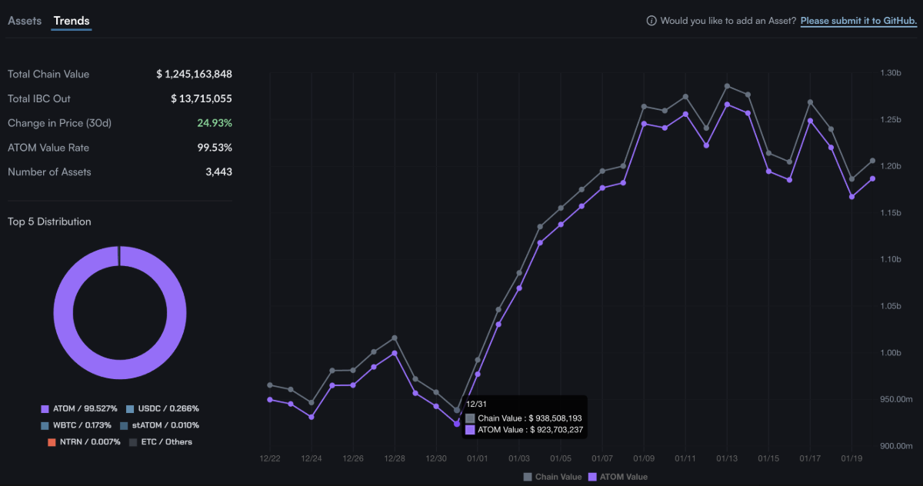Click the ATOM purple legend swatch
Viewport: 923px width, 486px height.
click(x=45, y=408)
